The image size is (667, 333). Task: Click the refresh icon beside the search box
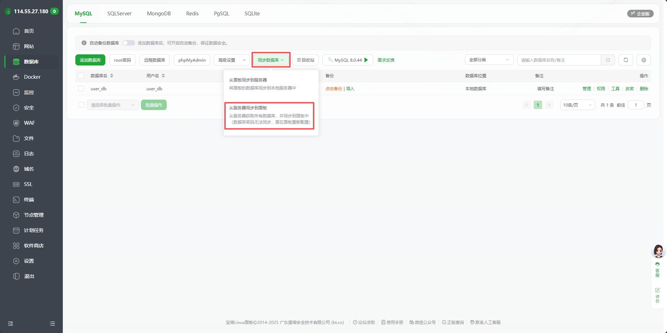pyautogui.click(x=625, y=60)
